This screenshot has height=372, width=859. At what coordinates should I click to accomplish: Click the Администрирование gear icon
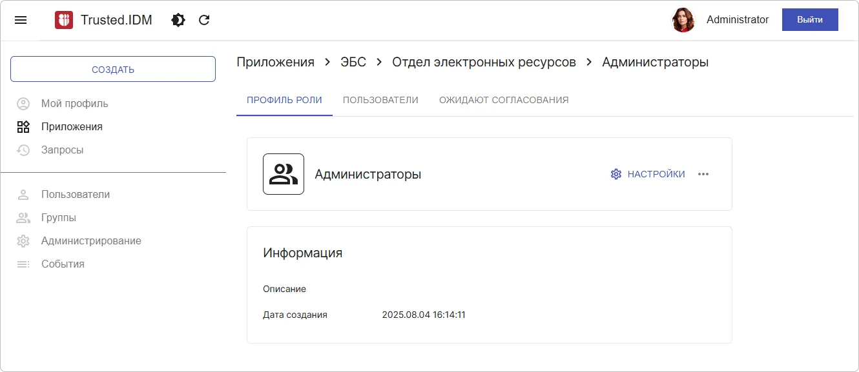[23, 240]
